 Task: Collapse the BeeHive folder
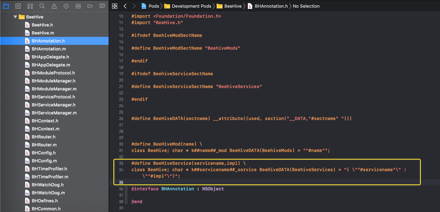[x=15, y=17]
